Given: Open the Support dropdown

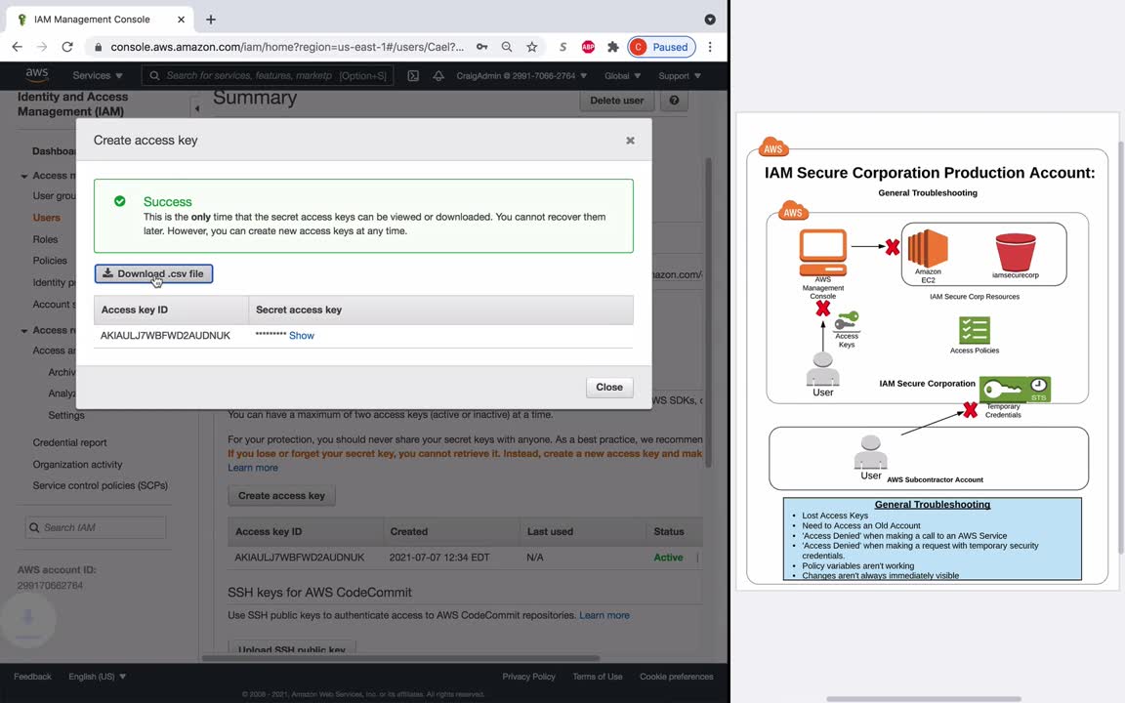Looking at the screenshot, I should [x=680, y=75].
